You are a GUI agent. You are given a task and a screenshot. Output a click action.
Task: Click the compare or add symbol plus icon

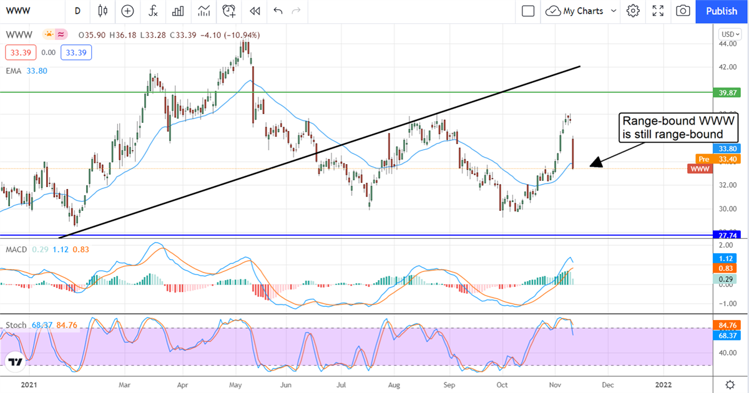[x=127, y=11]
